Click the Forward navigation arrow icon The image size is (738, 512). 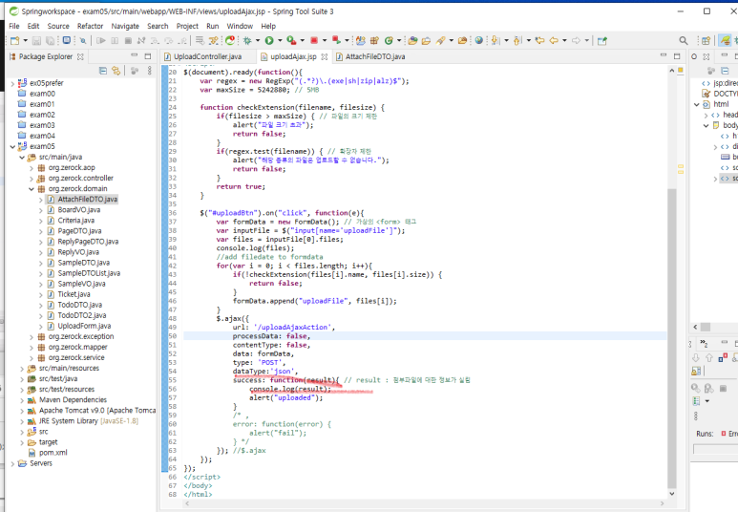(576, 40)
